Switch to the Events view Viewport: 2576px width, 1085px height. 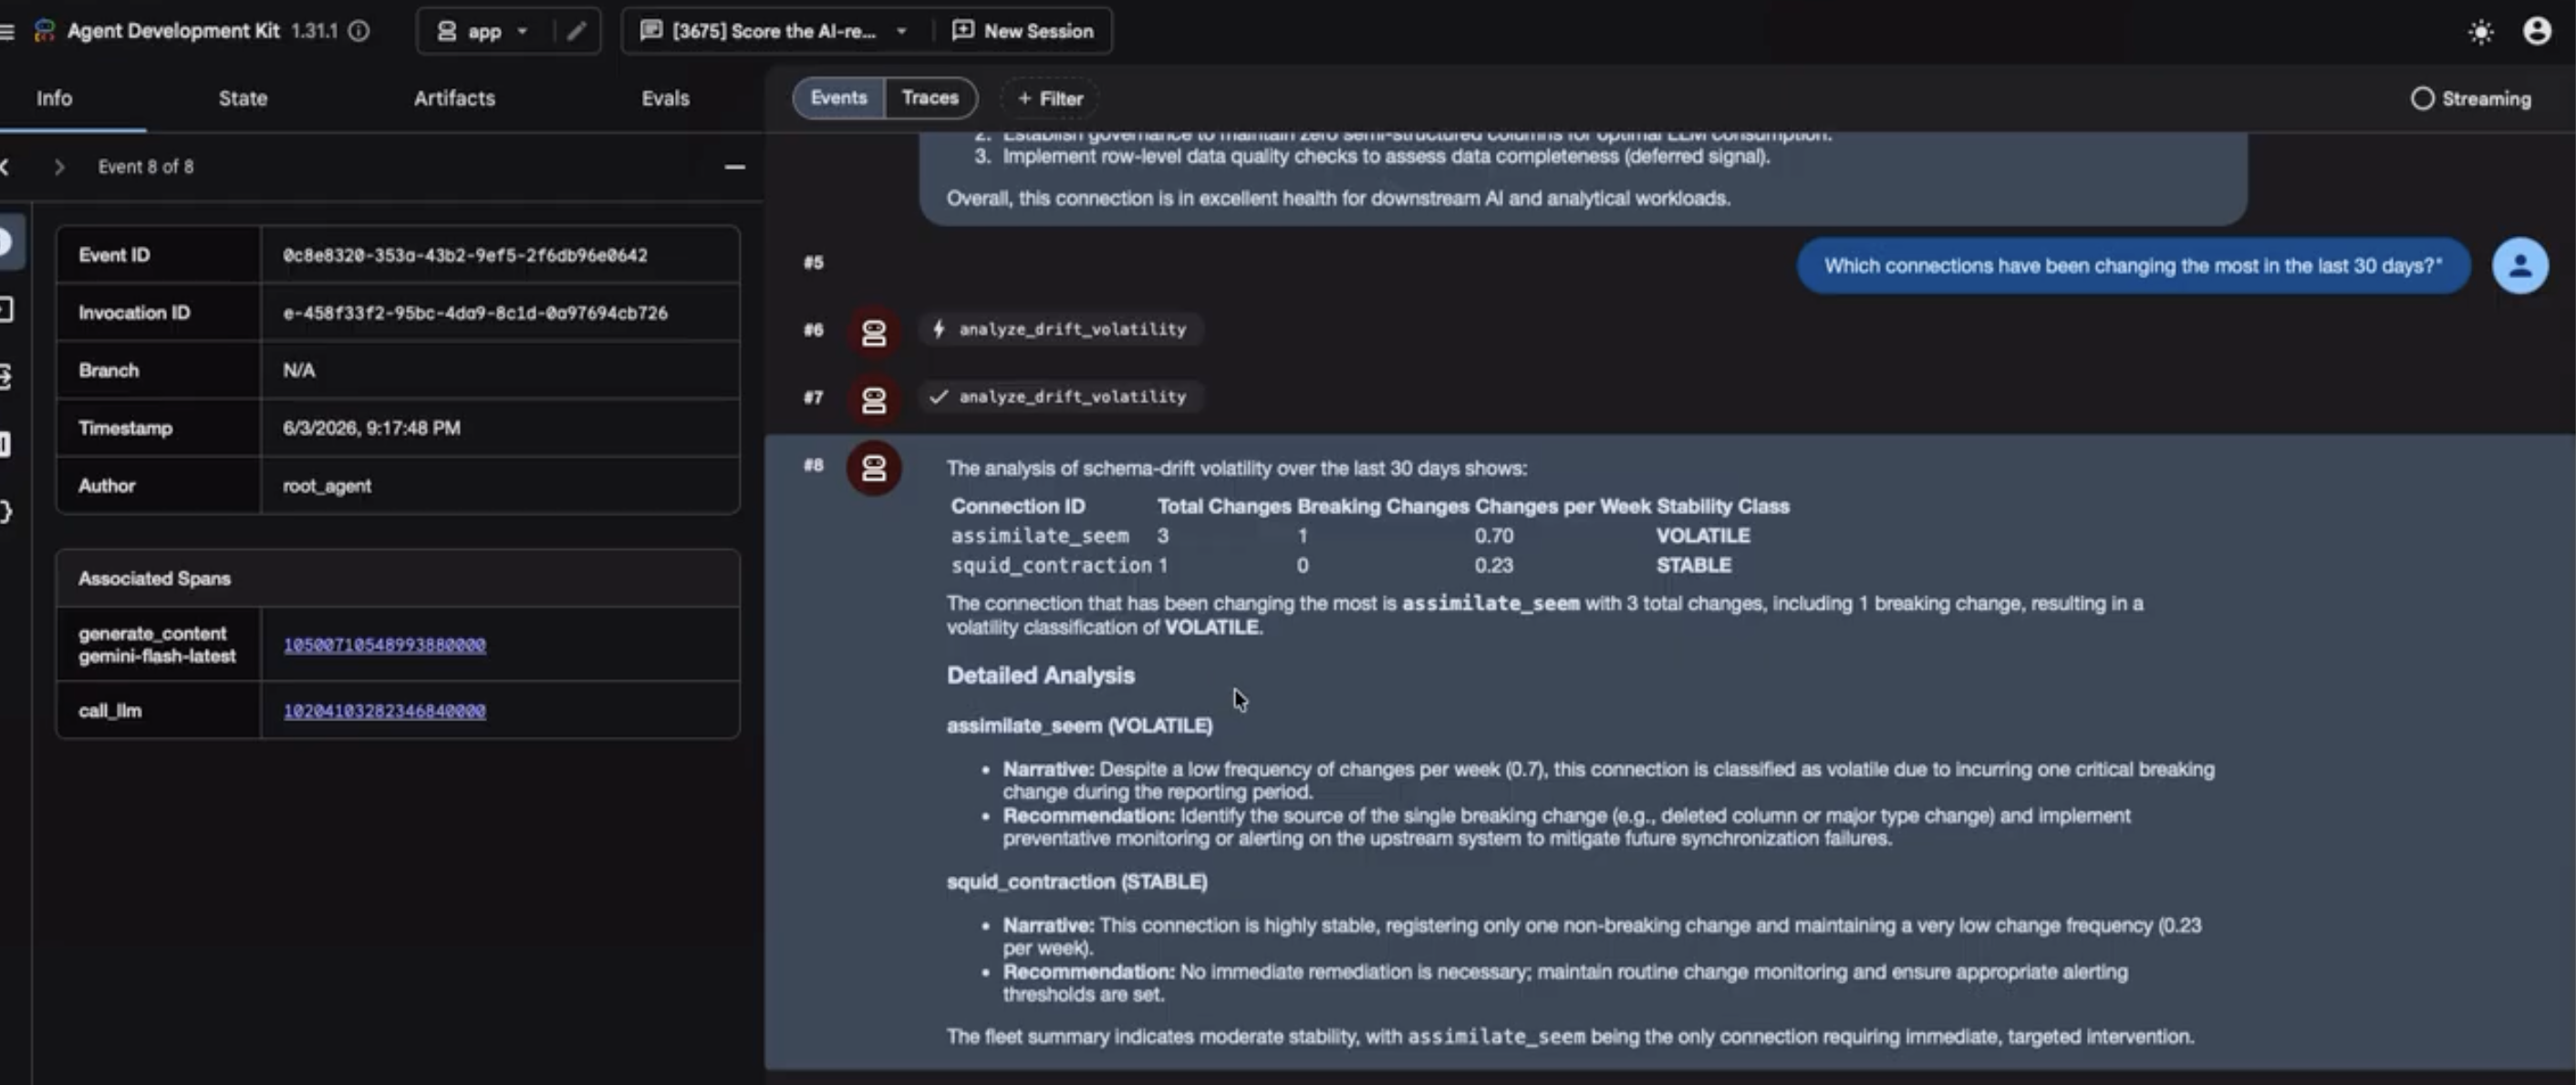[x=838, y=98]
